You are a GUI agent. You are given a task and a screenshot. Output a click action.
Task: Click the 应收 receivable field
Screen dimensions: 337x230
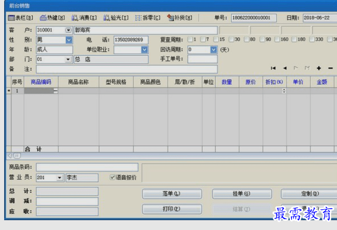click(x=67, y=211)
